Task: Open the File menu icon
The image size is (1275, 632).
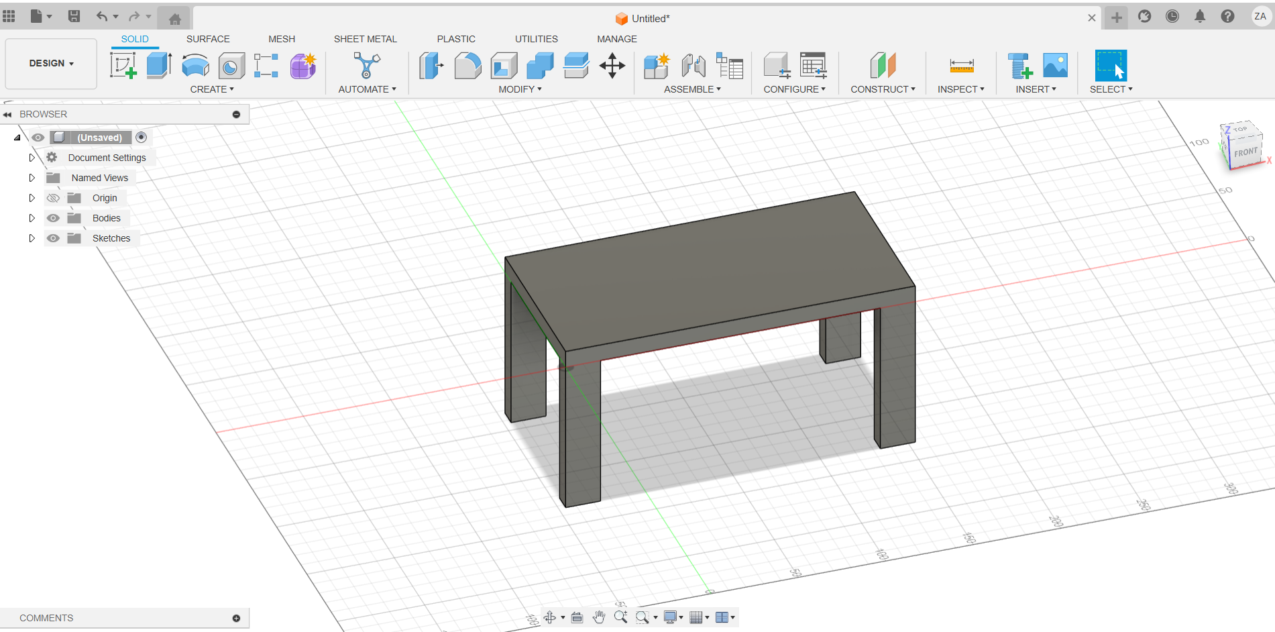Action: pos(40,16)
